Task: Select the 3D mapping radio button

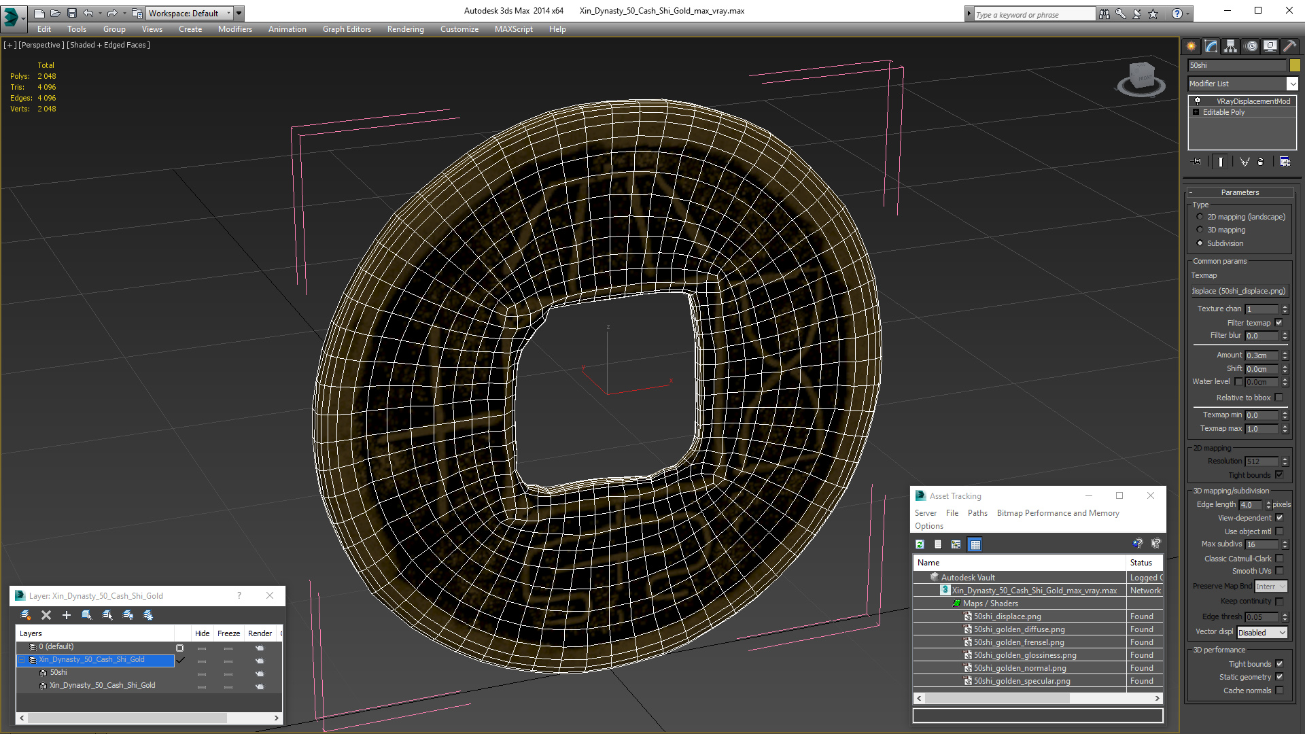Action: click(x=1200, y=230)
